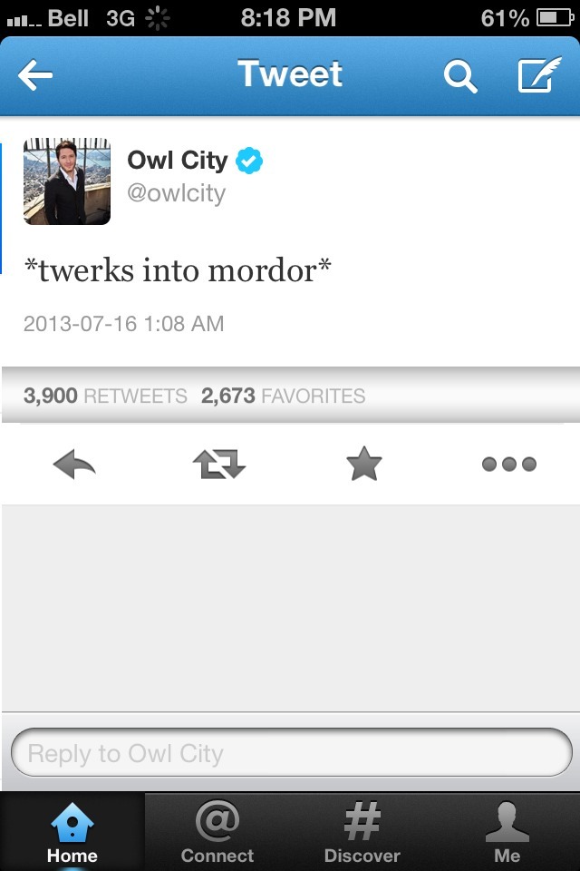Focus the Reply to Owl City field

pyautogui.click(x=292, y=753)
